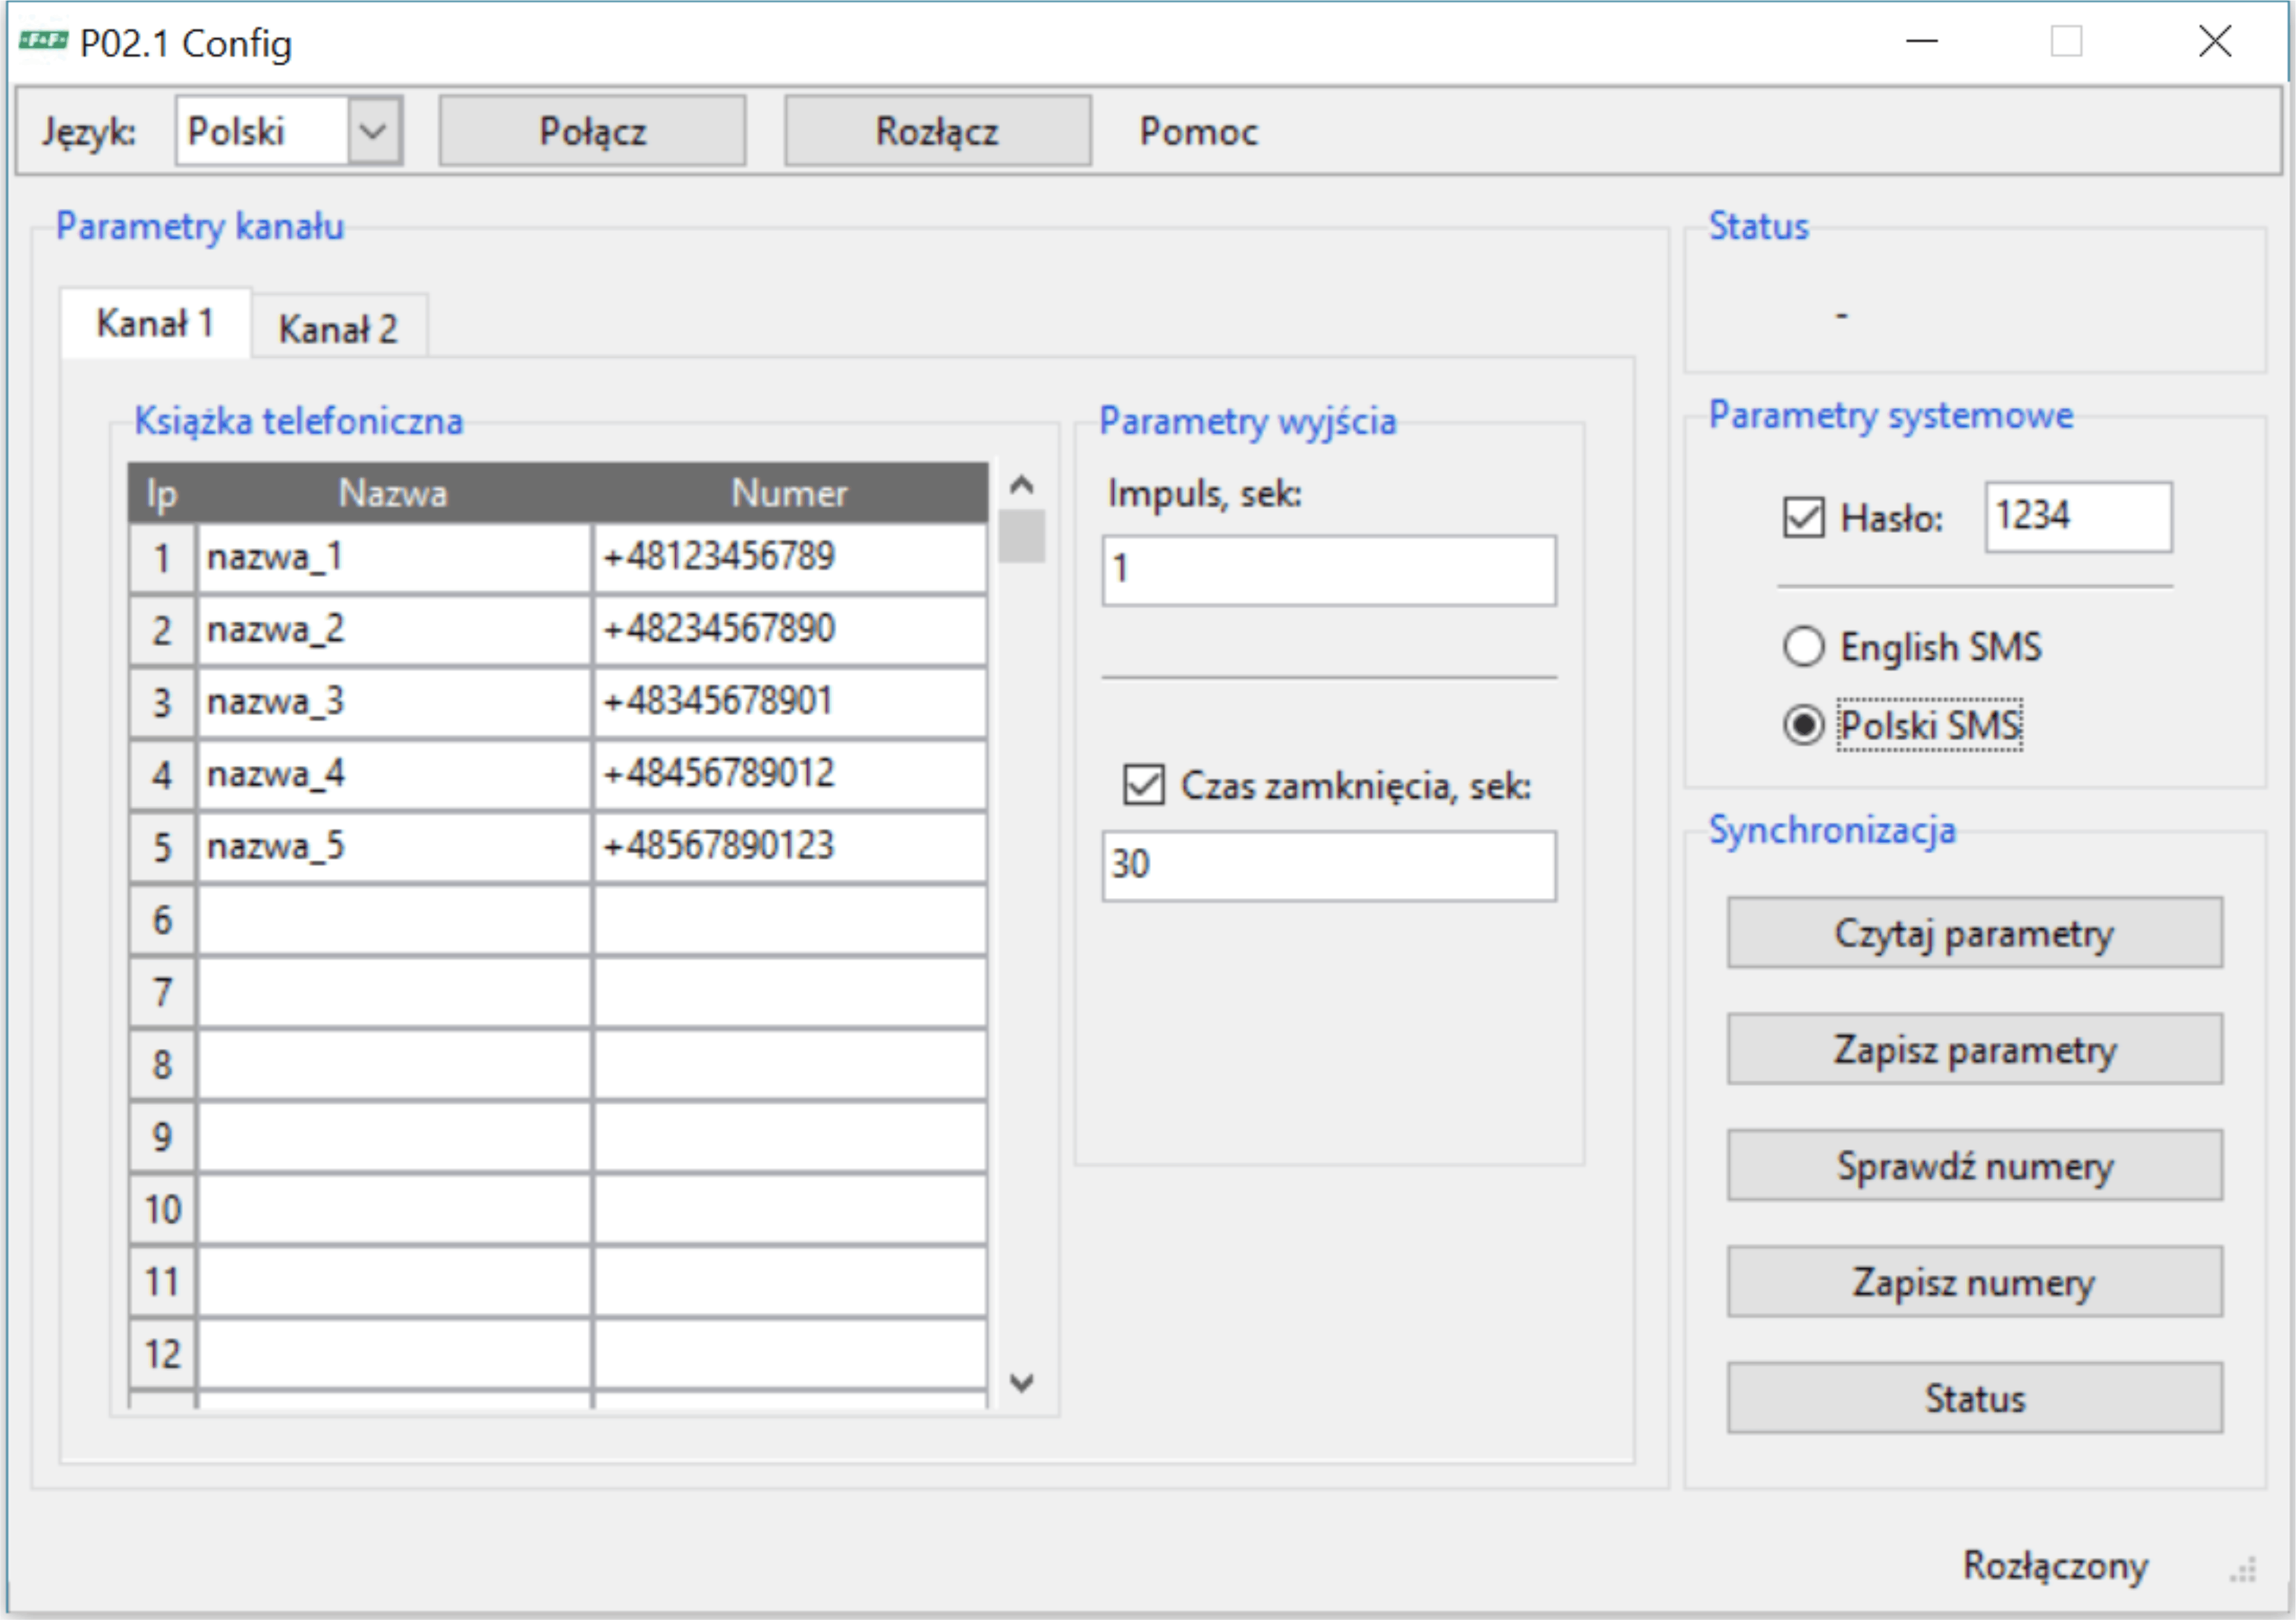Click the Status button in Synchronizacja
This screenshot has height=1620, width=2296.
[x=1974, y=1398]
